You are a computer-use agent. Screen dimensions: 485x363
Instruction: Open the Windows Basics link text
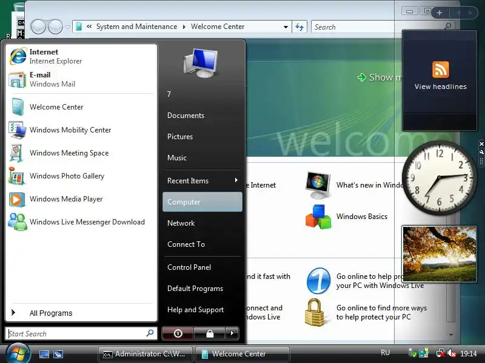point(361,217)
